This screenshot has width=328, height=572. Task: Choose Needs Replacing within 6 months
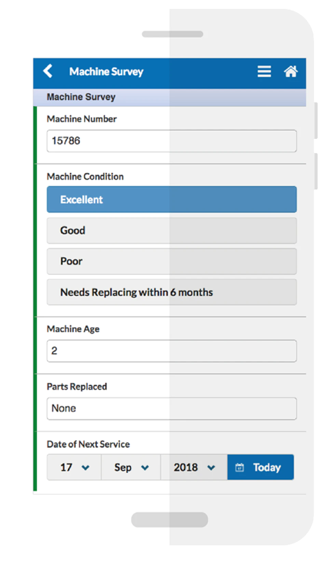(172, 292)
